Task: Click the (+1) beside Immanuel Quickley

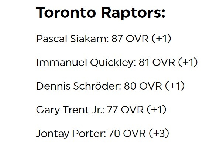Action: coord(188,63)
